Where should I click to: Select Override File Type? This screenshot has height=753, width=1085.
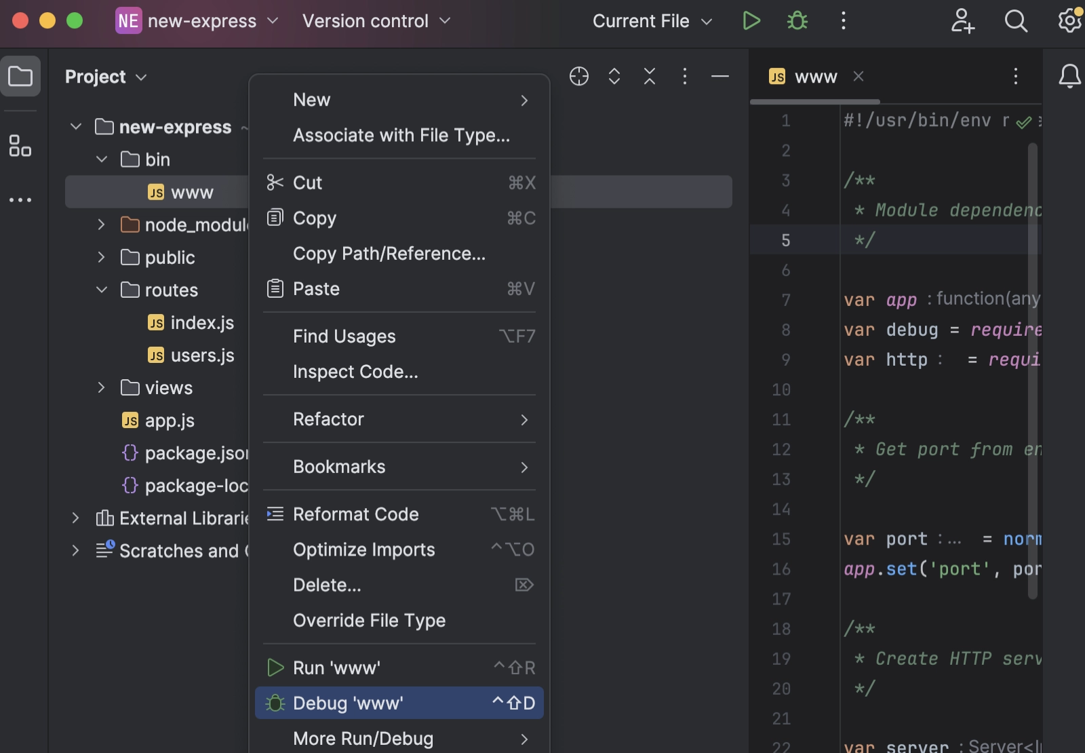coord(399,620)
